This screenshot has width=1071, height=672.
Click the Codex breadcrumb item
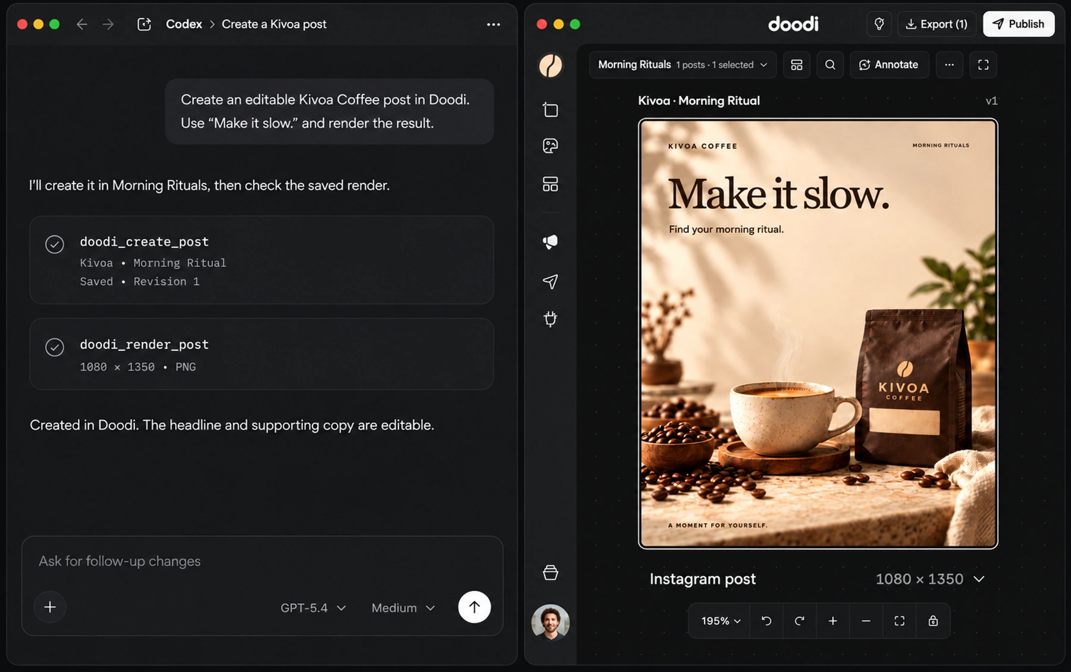pos(184,24)
